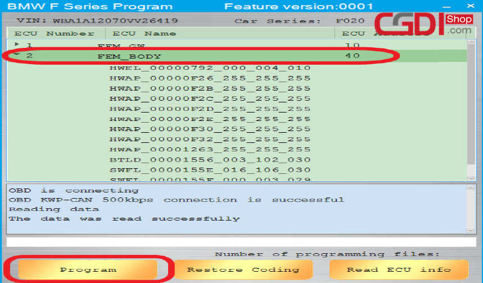The width and height of the screenshot is (483, 283).
Task: Click ECU list scrollbar down arrow
Action: (x=471, y=178)
